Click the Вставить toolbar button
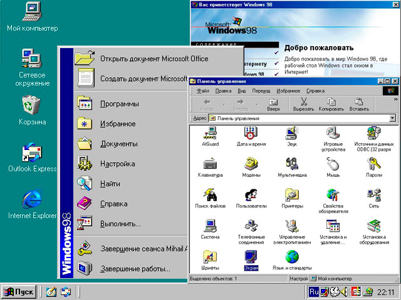 click(x=359, y=104)
